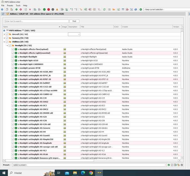Toggle checkbox for z-Newlight-settinglight-AS-XCub
Image resolution: width=190 pixels, height=176 pixels.
coord(13,154)
